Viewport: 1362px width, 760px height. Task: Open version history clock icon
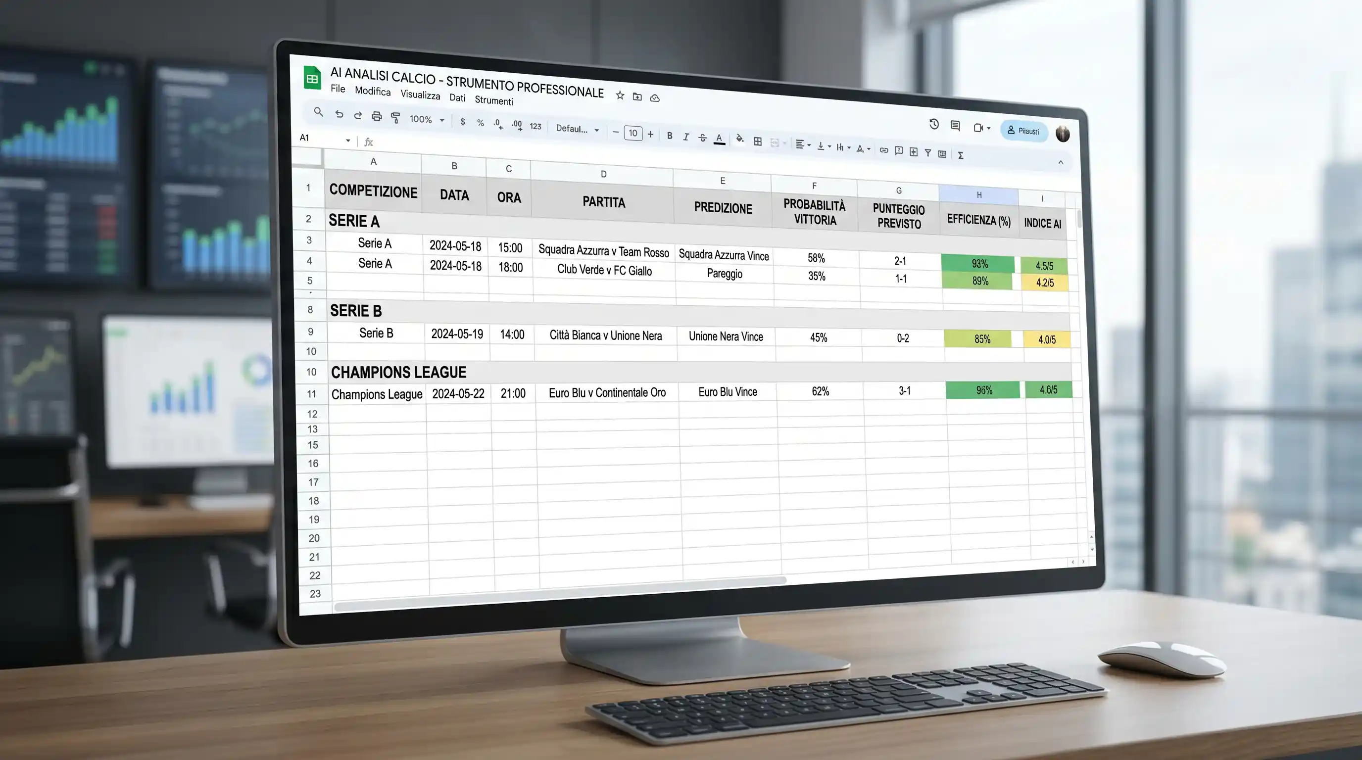934,124
